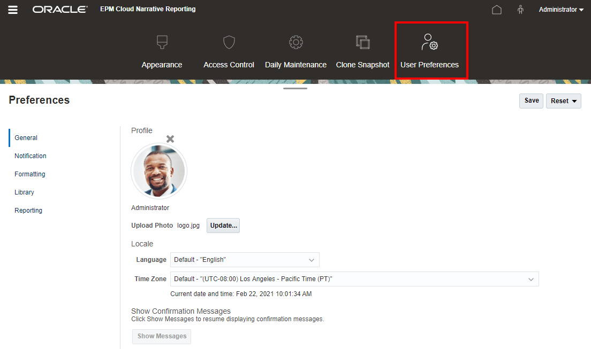Image resolution: width=591 pixels, height=349 pixels.
Task: Click the Save button
Action: [x=531, y=101]
